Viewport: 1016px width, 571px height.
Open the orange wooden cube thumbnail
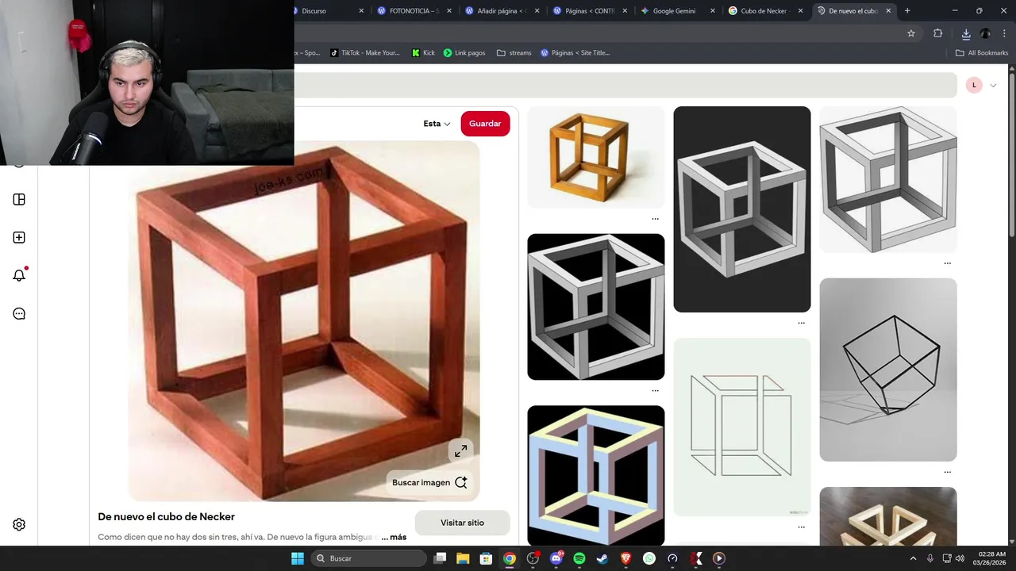pyautogui.click(x=596, y=157)
